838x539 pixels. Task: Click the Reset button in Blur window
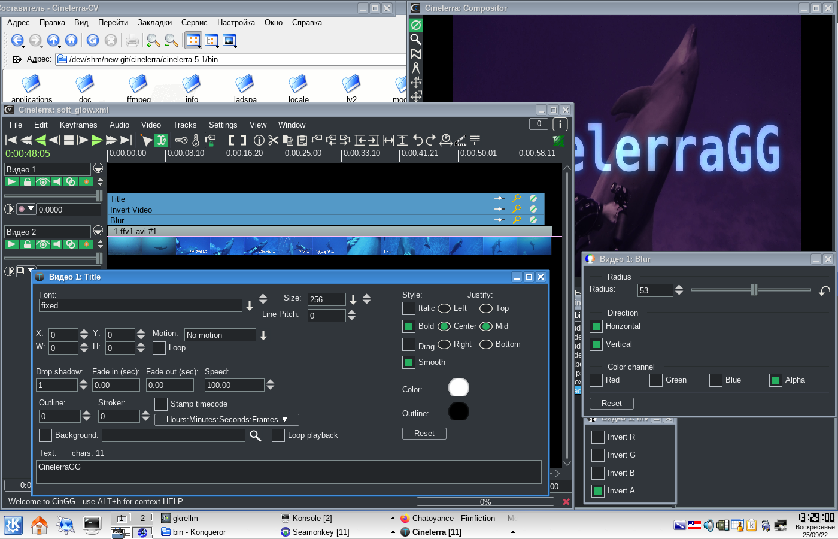(611, 404)
